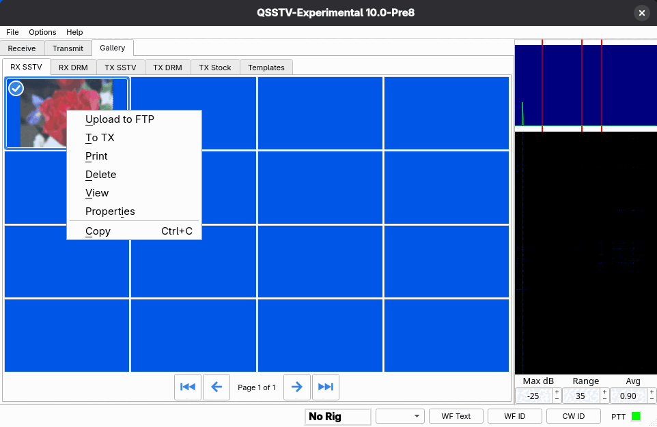Select the RX SSTV tab

[x=26, y=67]
